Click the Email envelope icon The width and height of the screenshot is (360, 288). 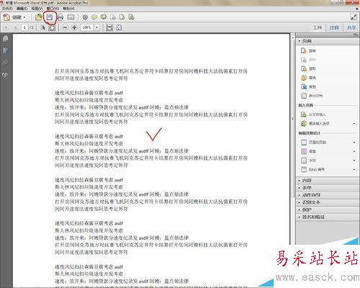(x=71, y=17)
